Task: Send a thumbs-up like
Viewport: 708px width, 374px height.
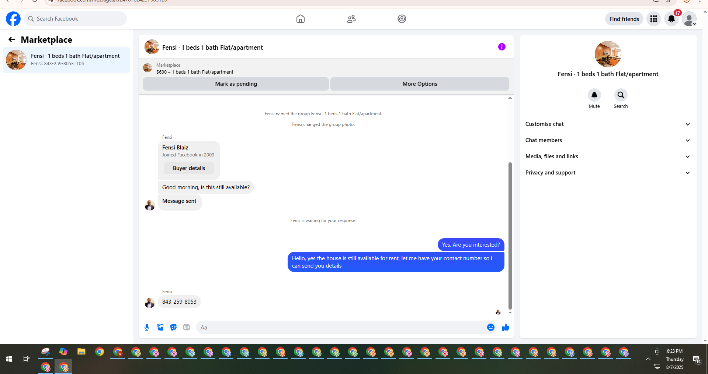Action: tap(506, 327)
